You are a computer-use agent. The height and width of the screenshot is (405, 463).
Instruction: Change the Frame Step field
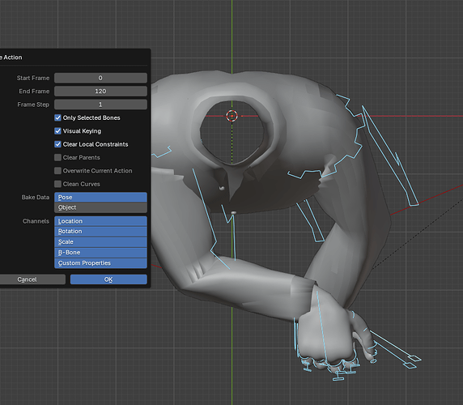(100, 104)
